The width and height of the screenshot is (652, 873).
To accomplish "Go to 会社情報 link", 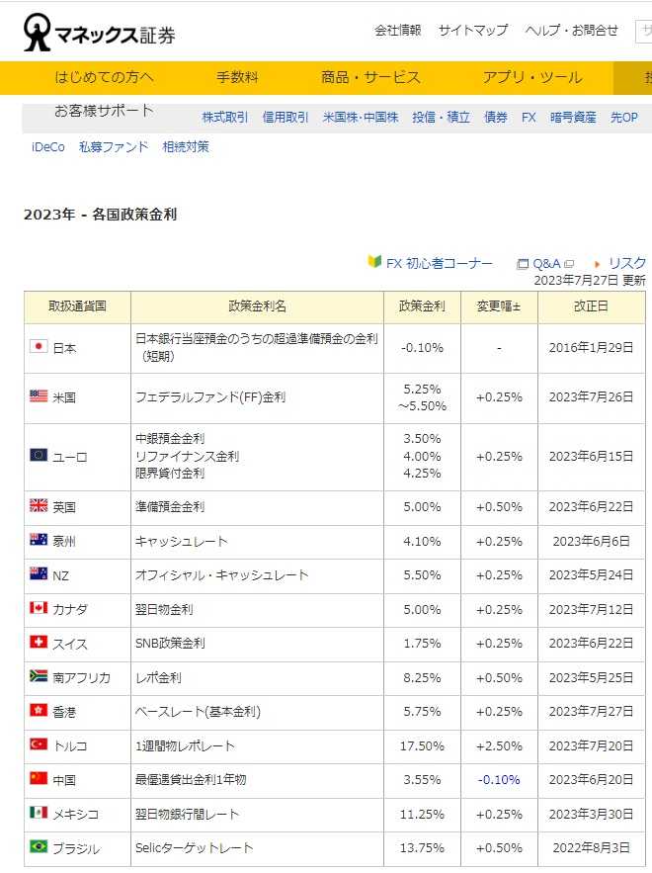I will click(397, 31).
